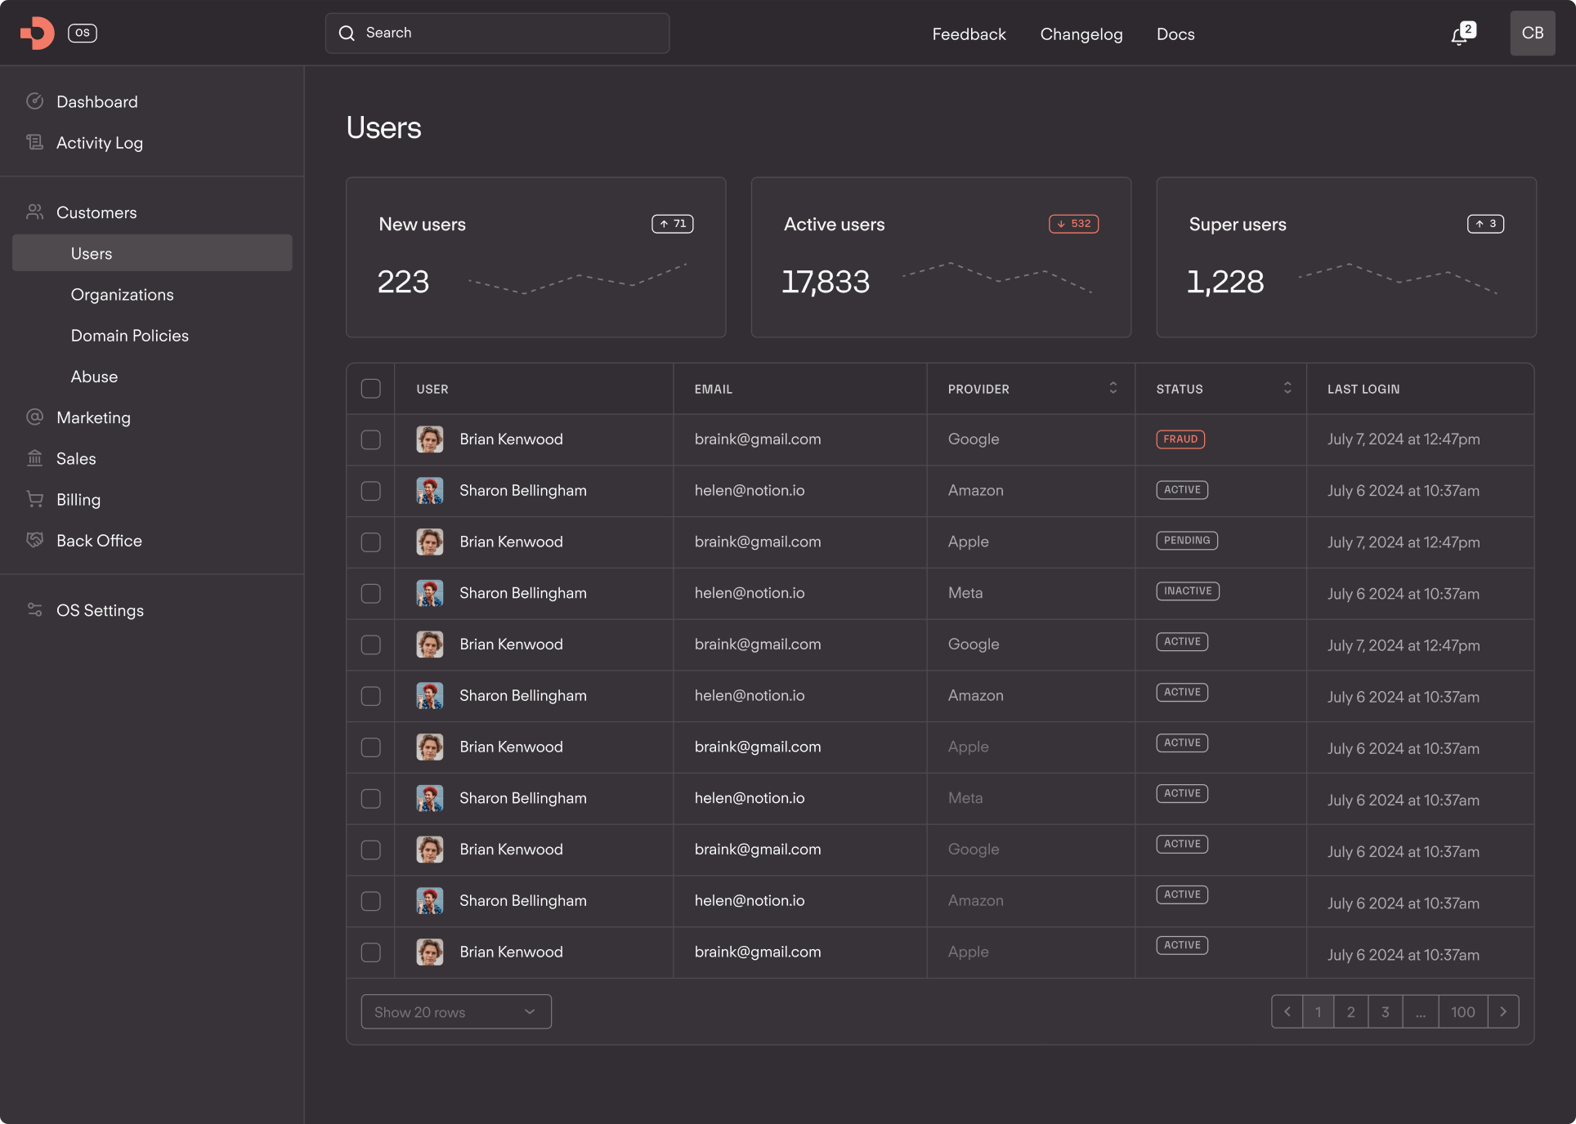1576x1124 pixels.
Task: Click the Billing cart icon
Action: pos(34,499)
